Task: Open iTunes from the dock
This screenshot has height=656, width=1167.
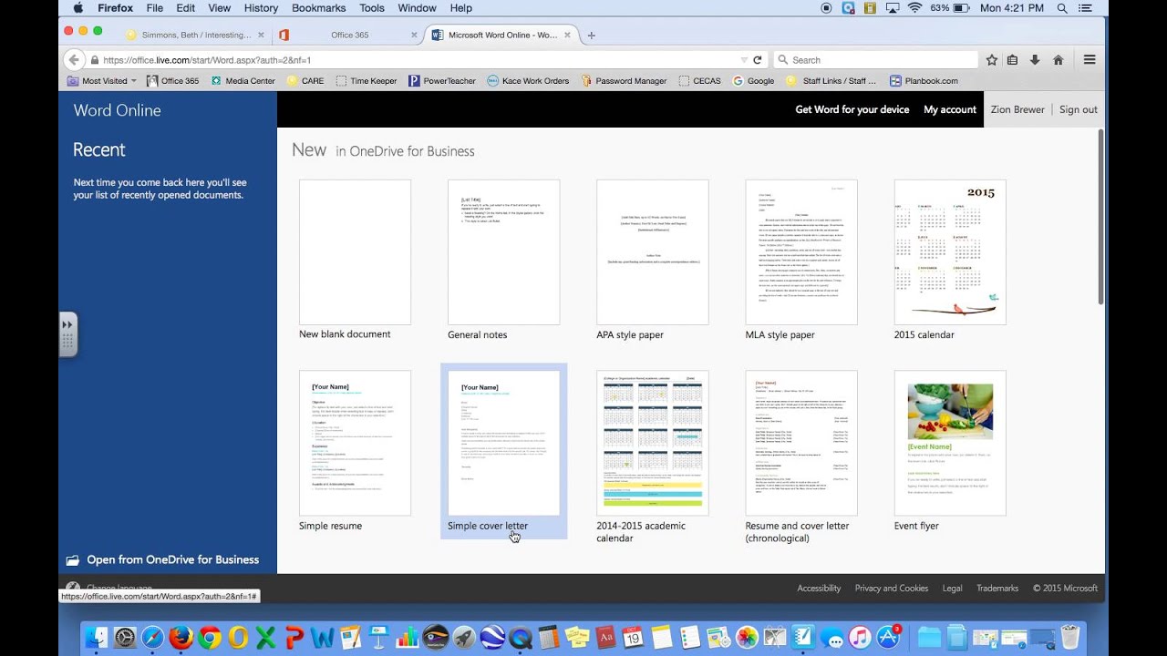Action: tap(860, 637)
